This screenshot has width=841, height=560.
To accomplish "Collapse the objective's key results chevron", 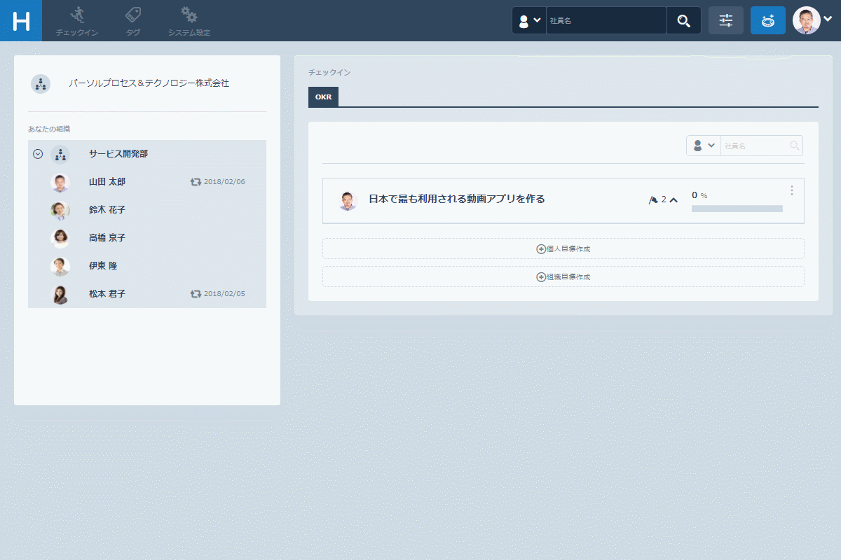I will click(674, 200).
